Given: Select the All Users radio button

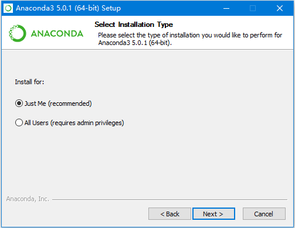Looking at the screenshot, I should pyautogui.click(x=19, y=123).
